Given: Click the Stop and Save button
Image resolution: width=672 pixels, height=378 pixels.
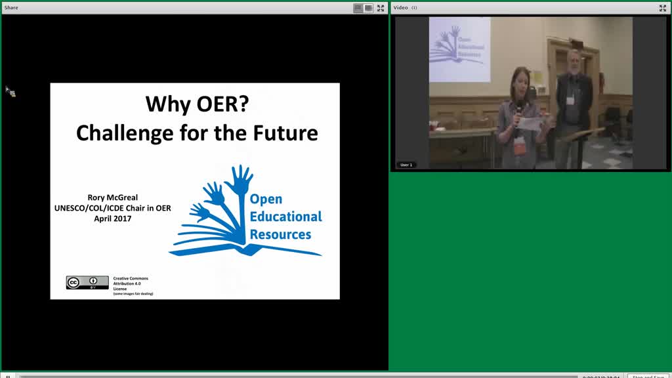Looking at the screenshot, I should click(648, 376).
